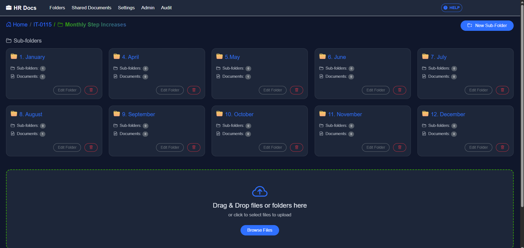This screenshot has width=524, height=248.
Task: Click Monthly Step Increases breadcrumb
Action: (x=95, y=25)
